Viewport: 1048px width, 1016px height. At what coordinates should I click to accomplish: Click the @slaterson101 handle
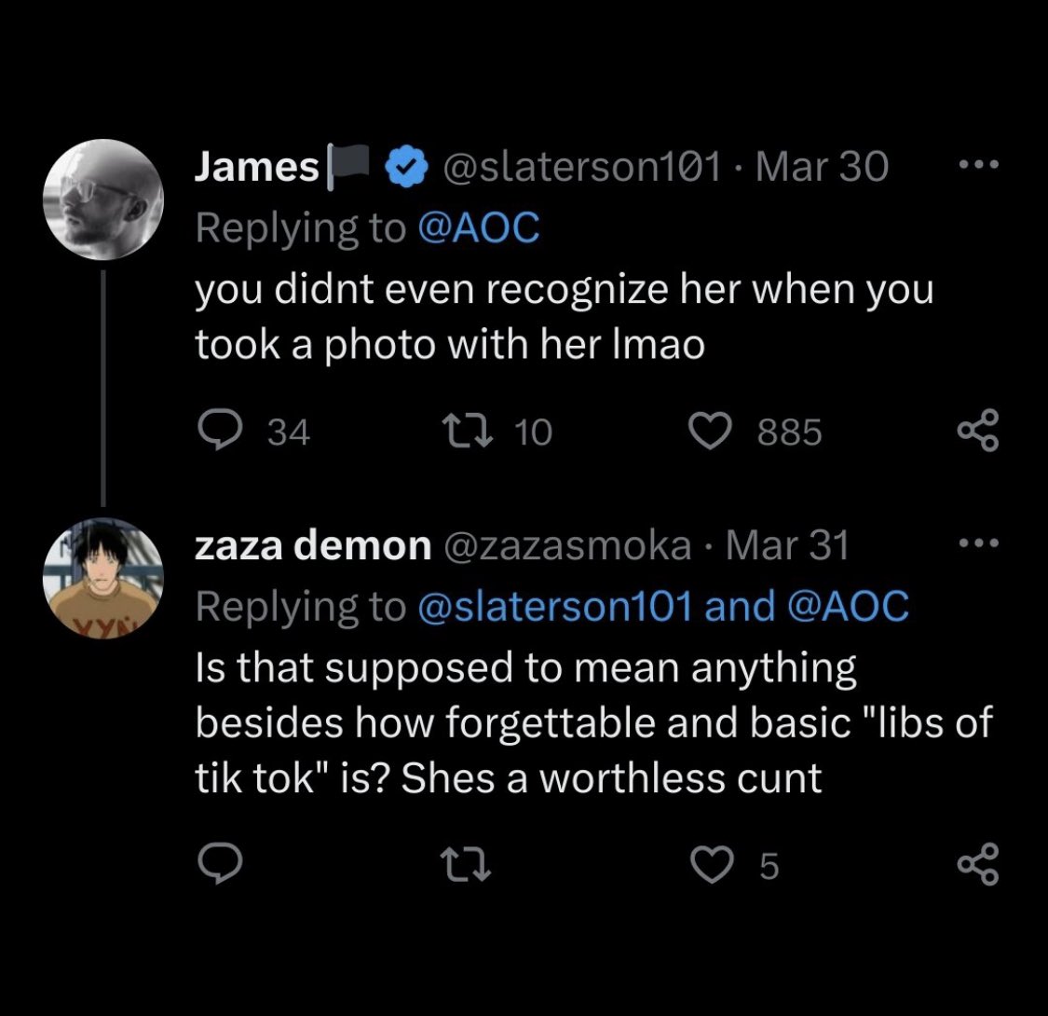click(x=581, y=166)
